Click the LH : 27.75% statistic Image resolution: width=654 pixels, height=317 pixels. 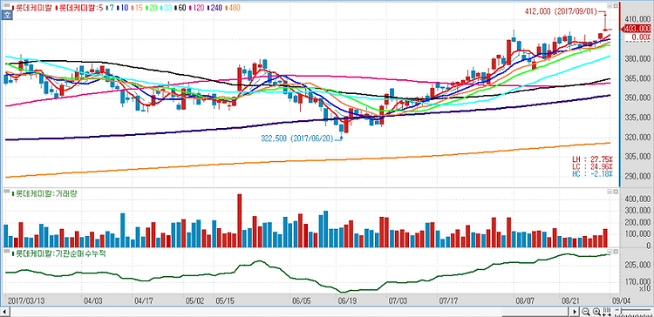tap(592, 159)
